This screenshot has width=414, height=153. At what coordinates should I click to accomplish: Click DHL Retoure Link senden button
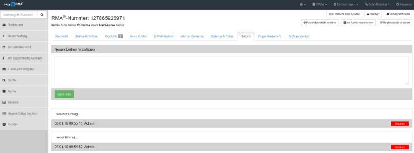pos(344,14)
